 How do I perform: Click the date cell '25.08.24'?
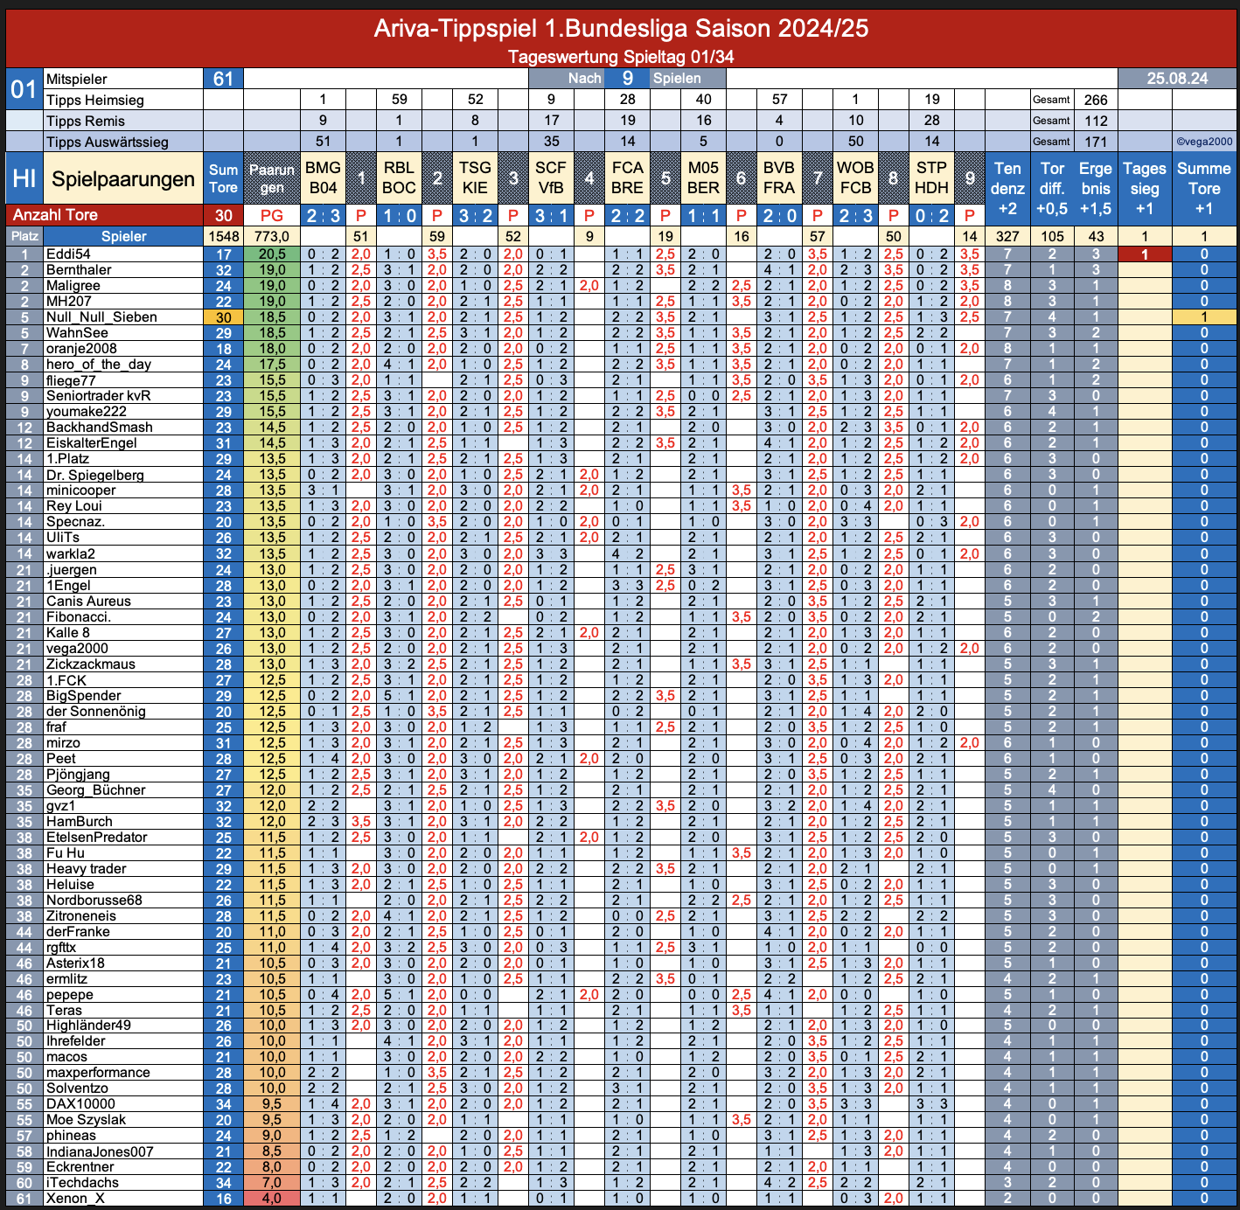coord(1177,79)
